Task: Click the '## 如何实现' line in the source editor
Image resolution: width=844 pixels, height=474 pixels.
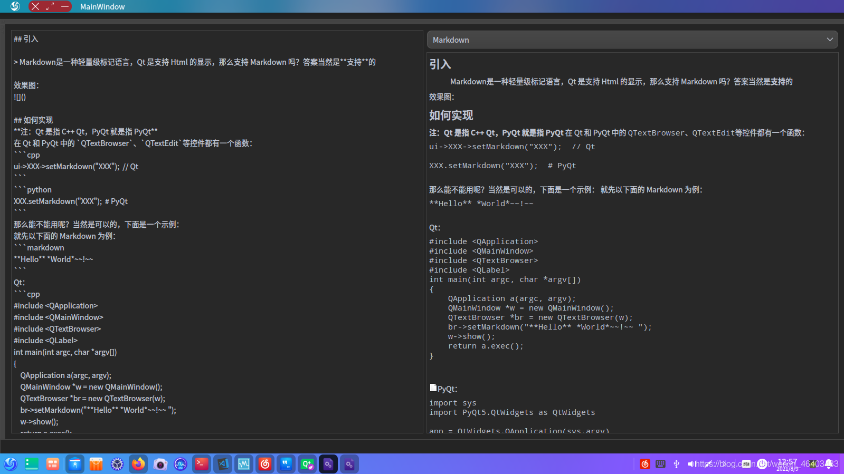Action: 33,120
